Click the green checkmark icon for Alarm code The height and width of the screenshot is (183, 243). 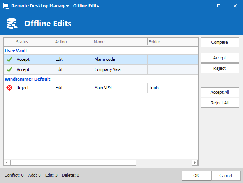click(x=9, y=59)
